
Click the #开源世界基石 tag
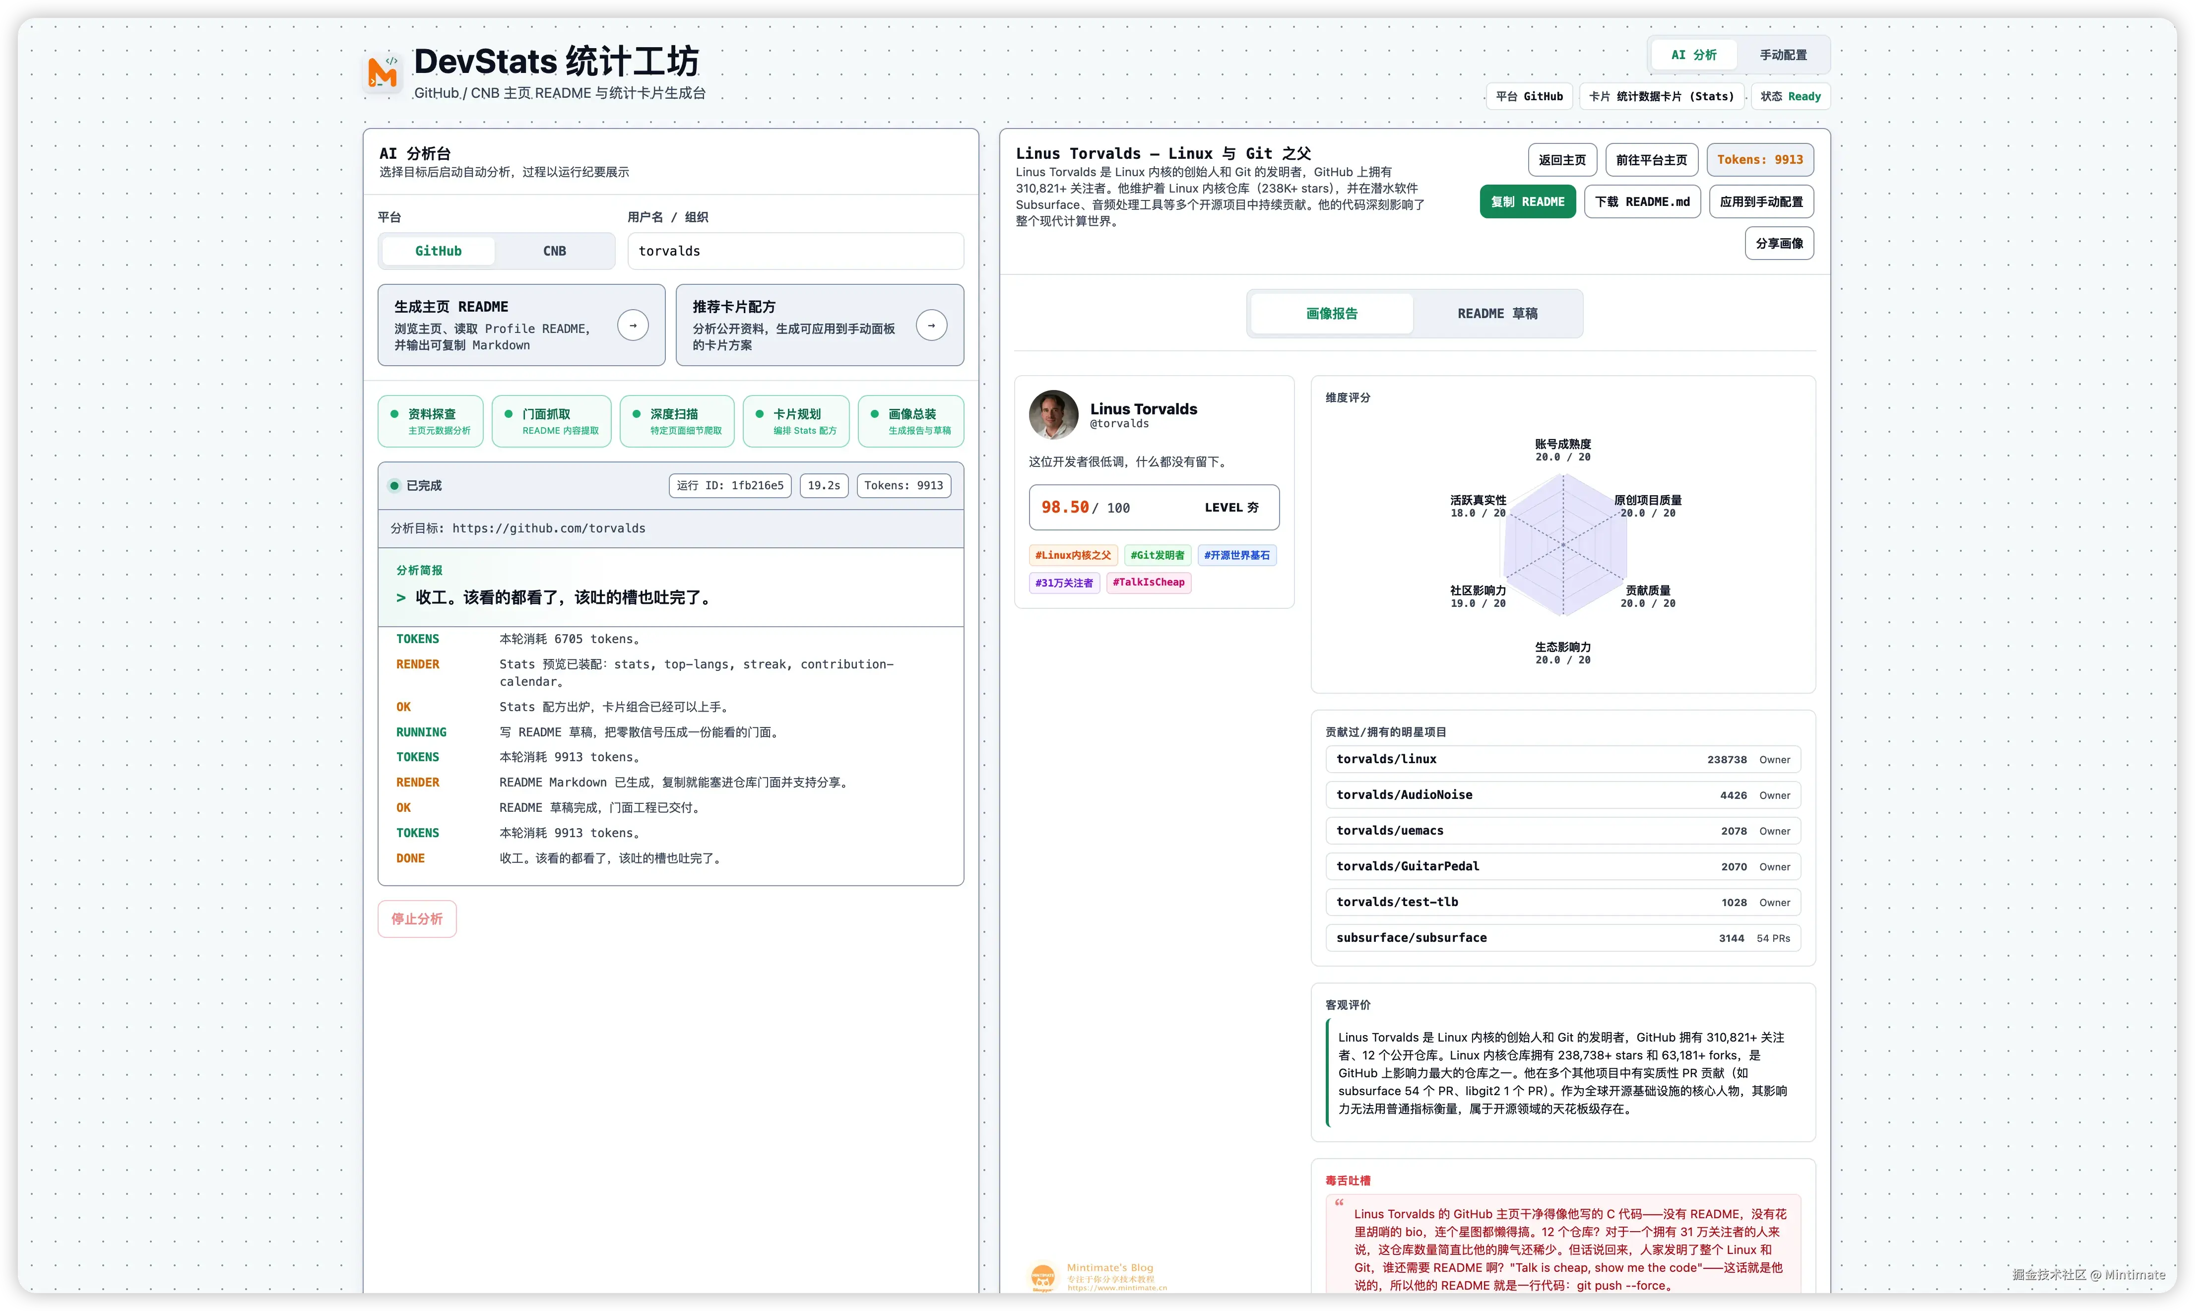tap(1236, 555)
